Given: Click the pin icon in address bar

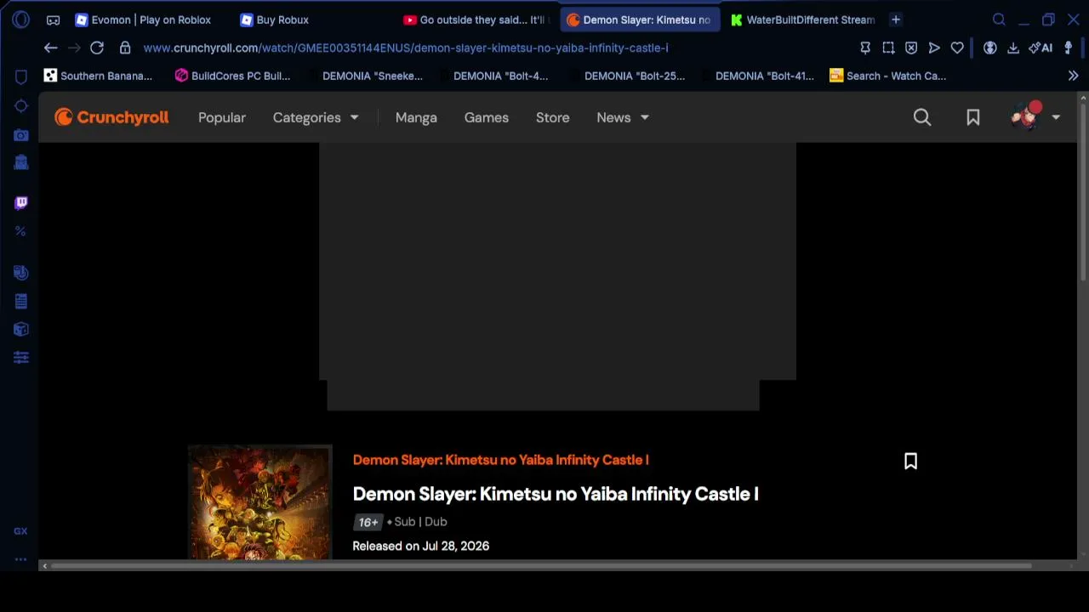Looking at the screenshot, I should [x=865, y=48].
